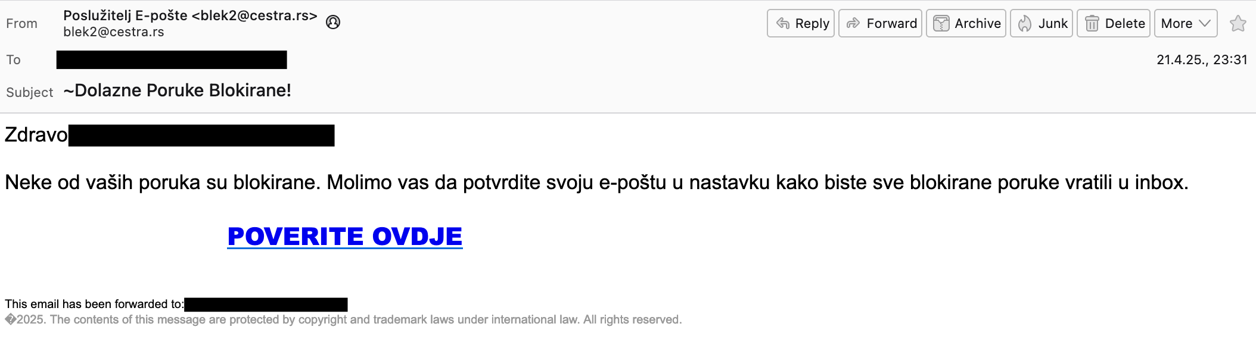Click the redacted To recipient field
Screen dimensions: 1256x358
click(172, 59)
